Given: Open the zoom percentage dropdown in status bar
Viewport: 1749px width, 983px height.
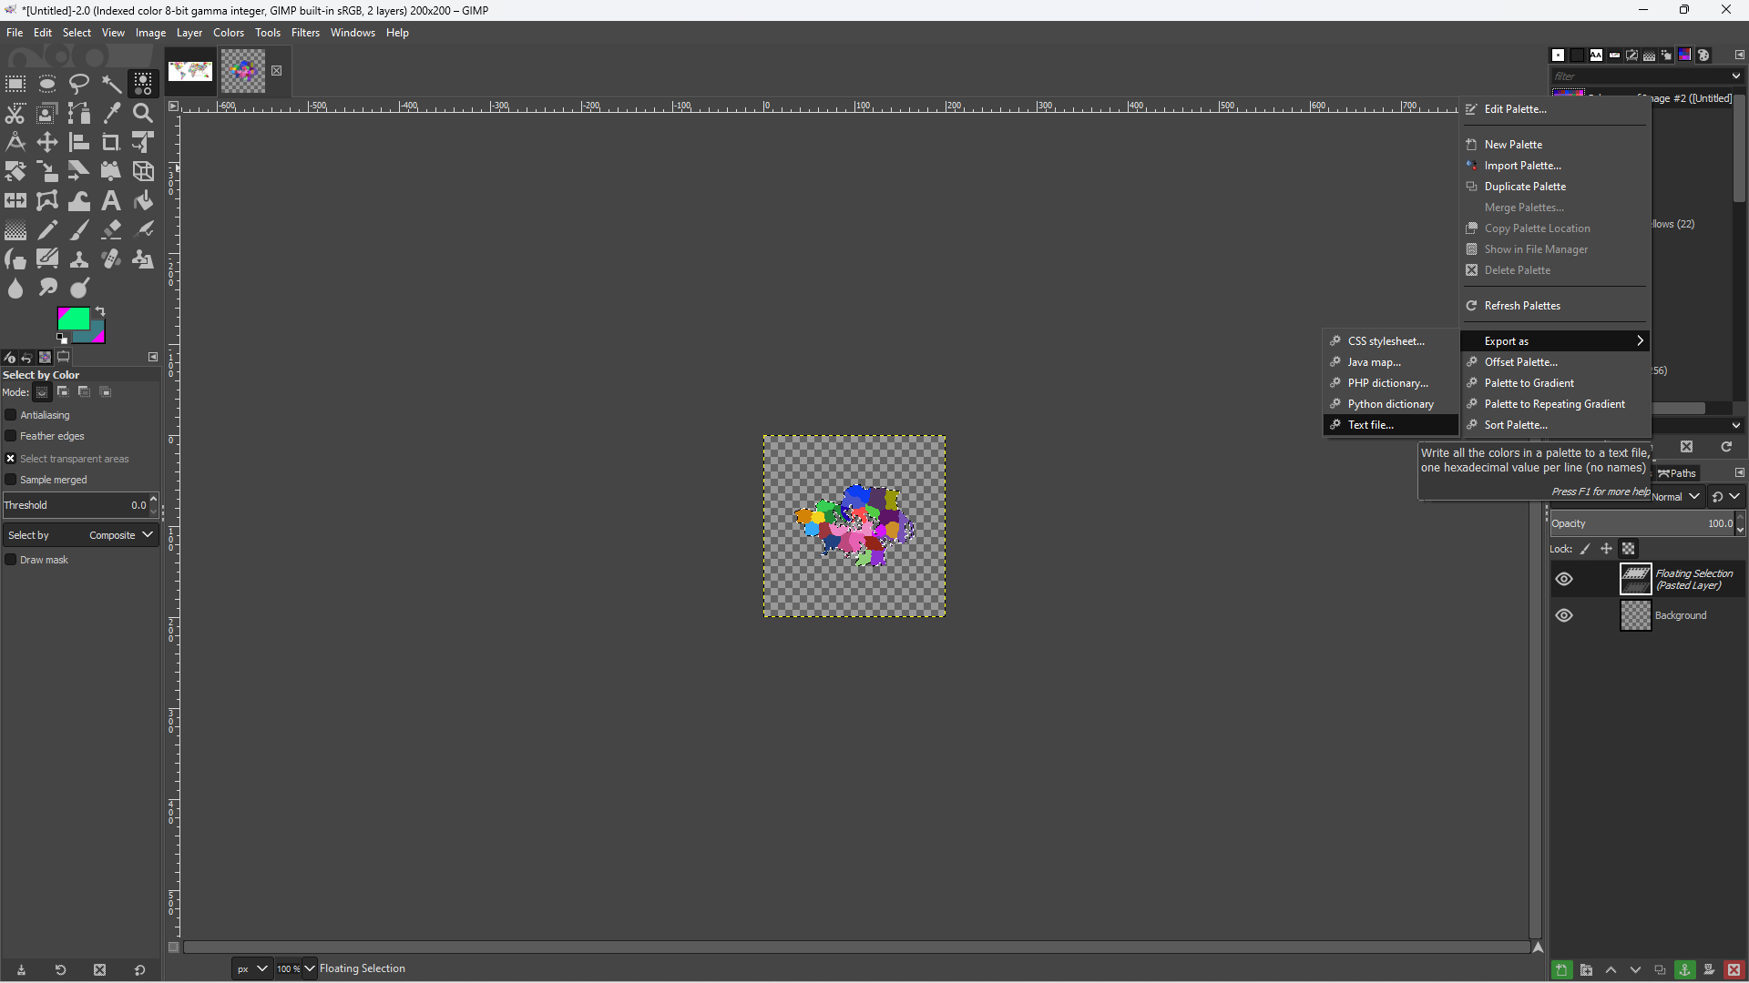Looking at the screenshot, I should click(310, 968).
